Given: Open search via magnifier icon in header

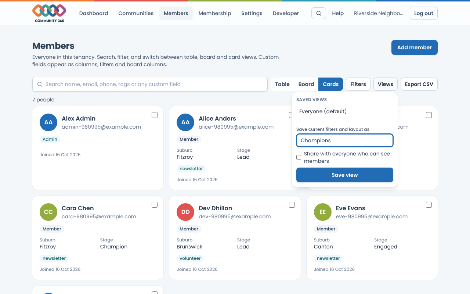Looking at the screenshot, I should (319, 13).
